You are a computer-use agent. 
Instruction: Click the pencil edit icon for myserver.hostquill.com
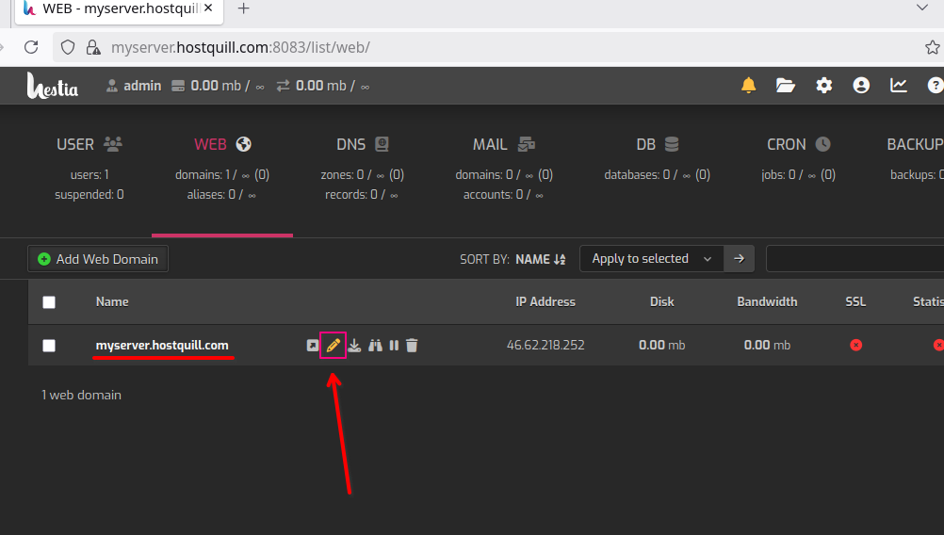click(333, 346)
